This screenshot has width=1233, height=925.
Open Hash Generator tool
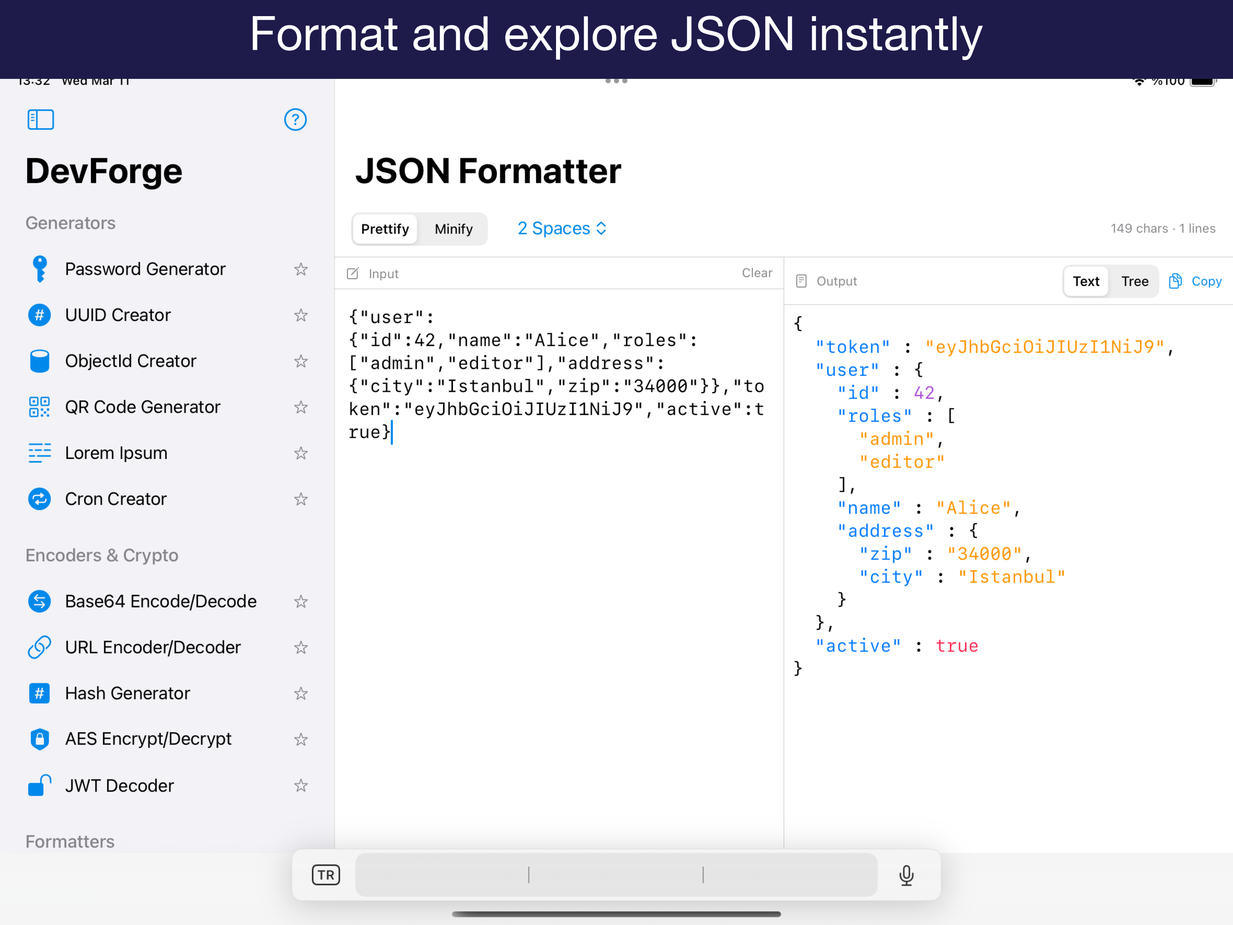point(167,693)
